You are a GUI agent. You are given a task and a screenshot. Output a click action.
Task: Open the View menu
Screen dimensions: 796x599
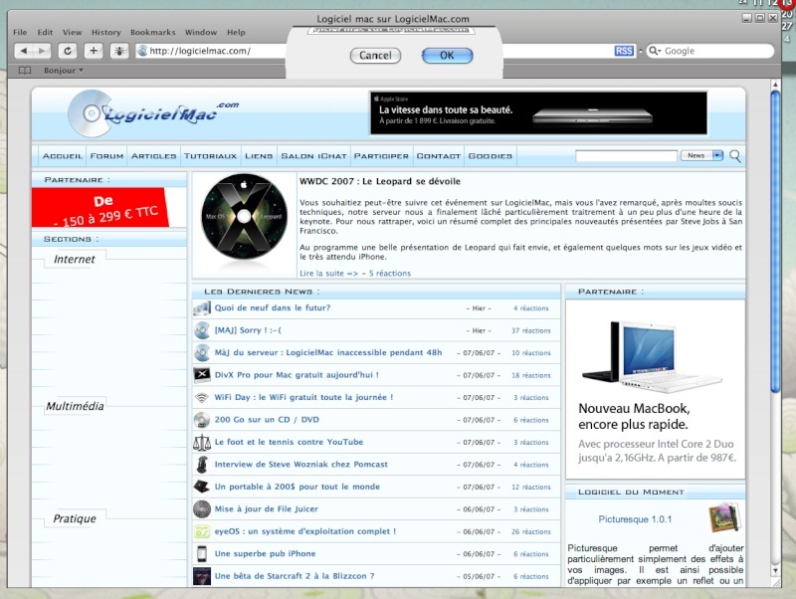pyautogui.click(x=72, y=32)
